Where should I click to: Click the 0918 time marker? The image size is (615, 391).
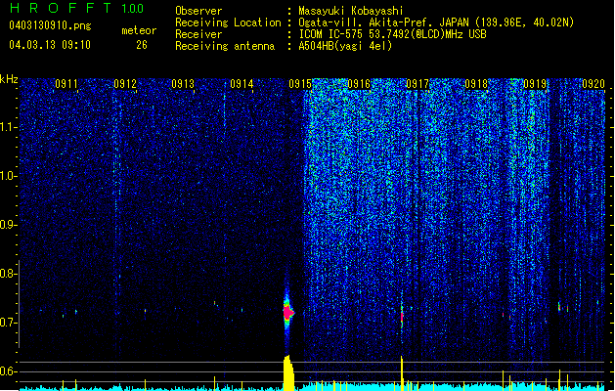click(x=476, y=84)
